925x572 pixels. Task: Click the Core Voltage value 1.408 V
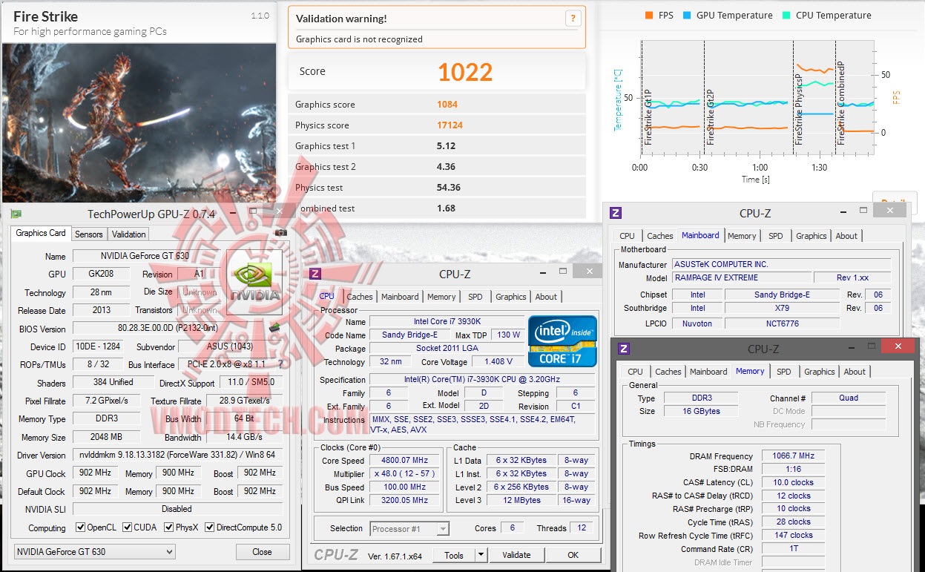pyautogui.click(x=498, y=361)
